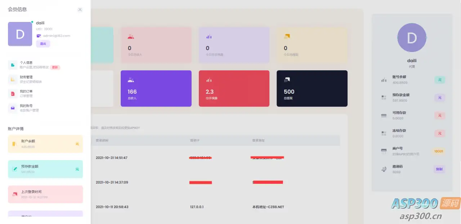Viewport: 461px width, 224px height.
Task: Click the 127.0.0.1 IP cell
Action: pos(197,207)
